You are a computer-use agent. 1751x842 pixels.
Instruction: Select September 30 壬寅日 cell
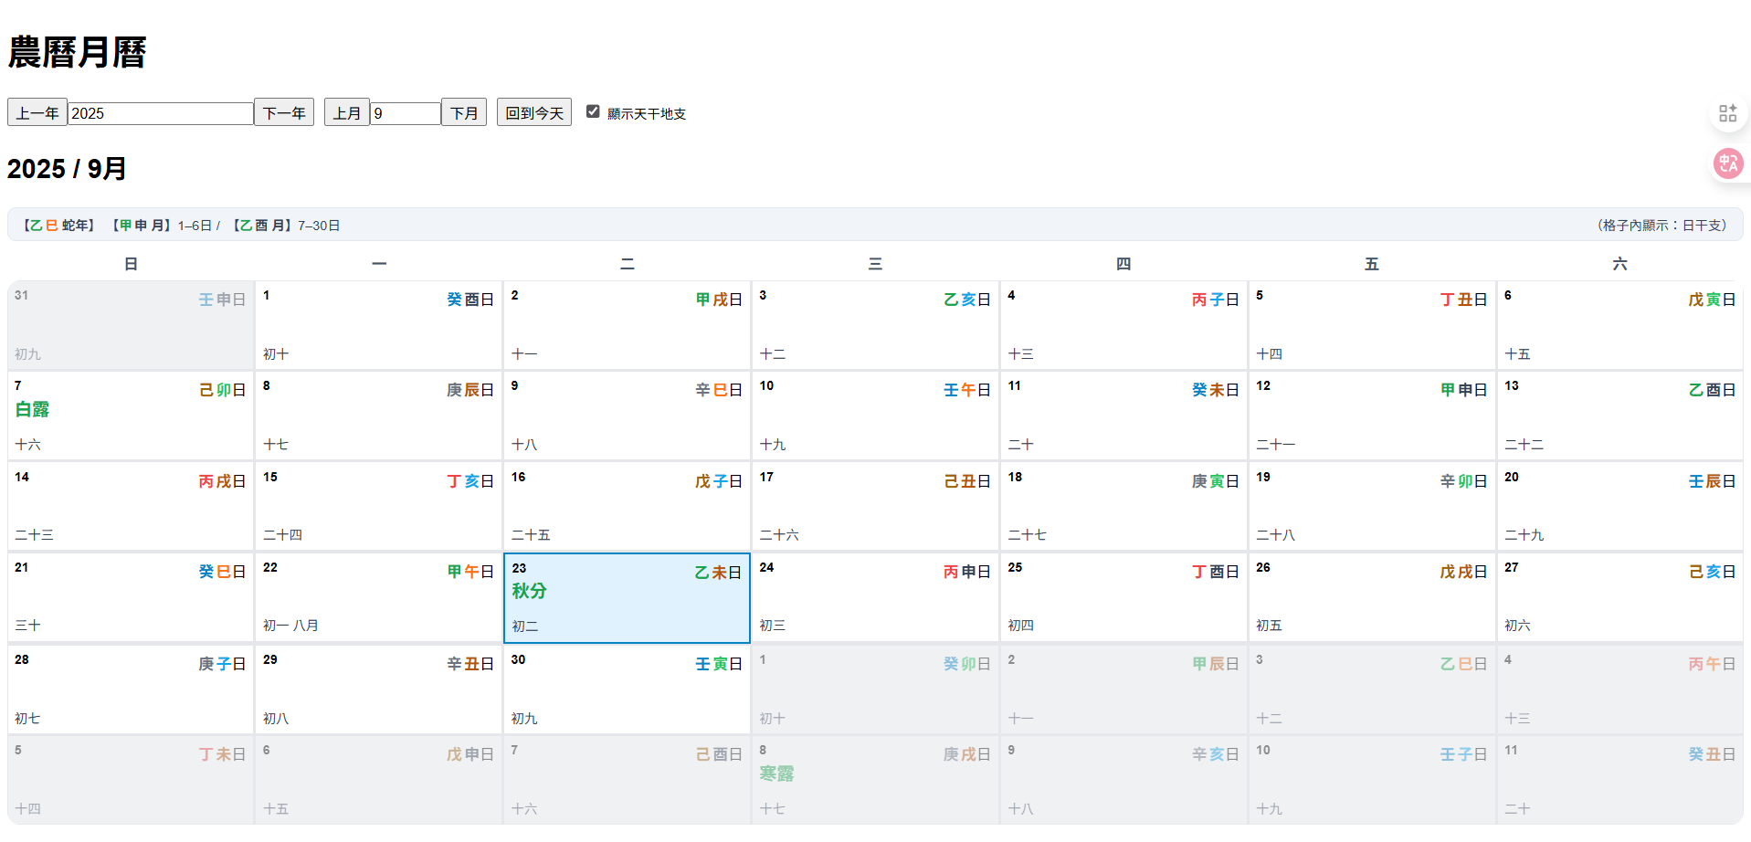coord(627,689)
